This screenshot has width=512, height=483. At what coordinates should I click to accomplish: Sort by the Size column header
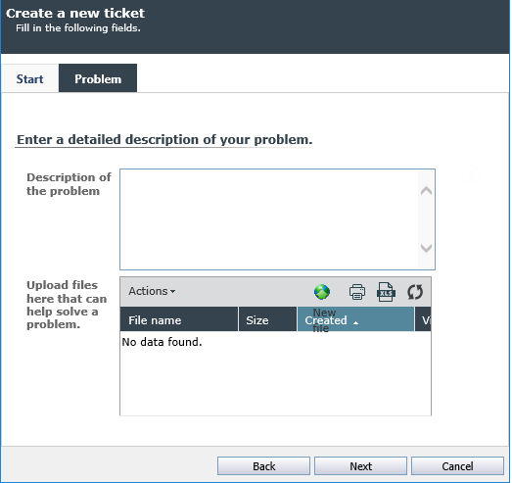[x=268, y=319]
